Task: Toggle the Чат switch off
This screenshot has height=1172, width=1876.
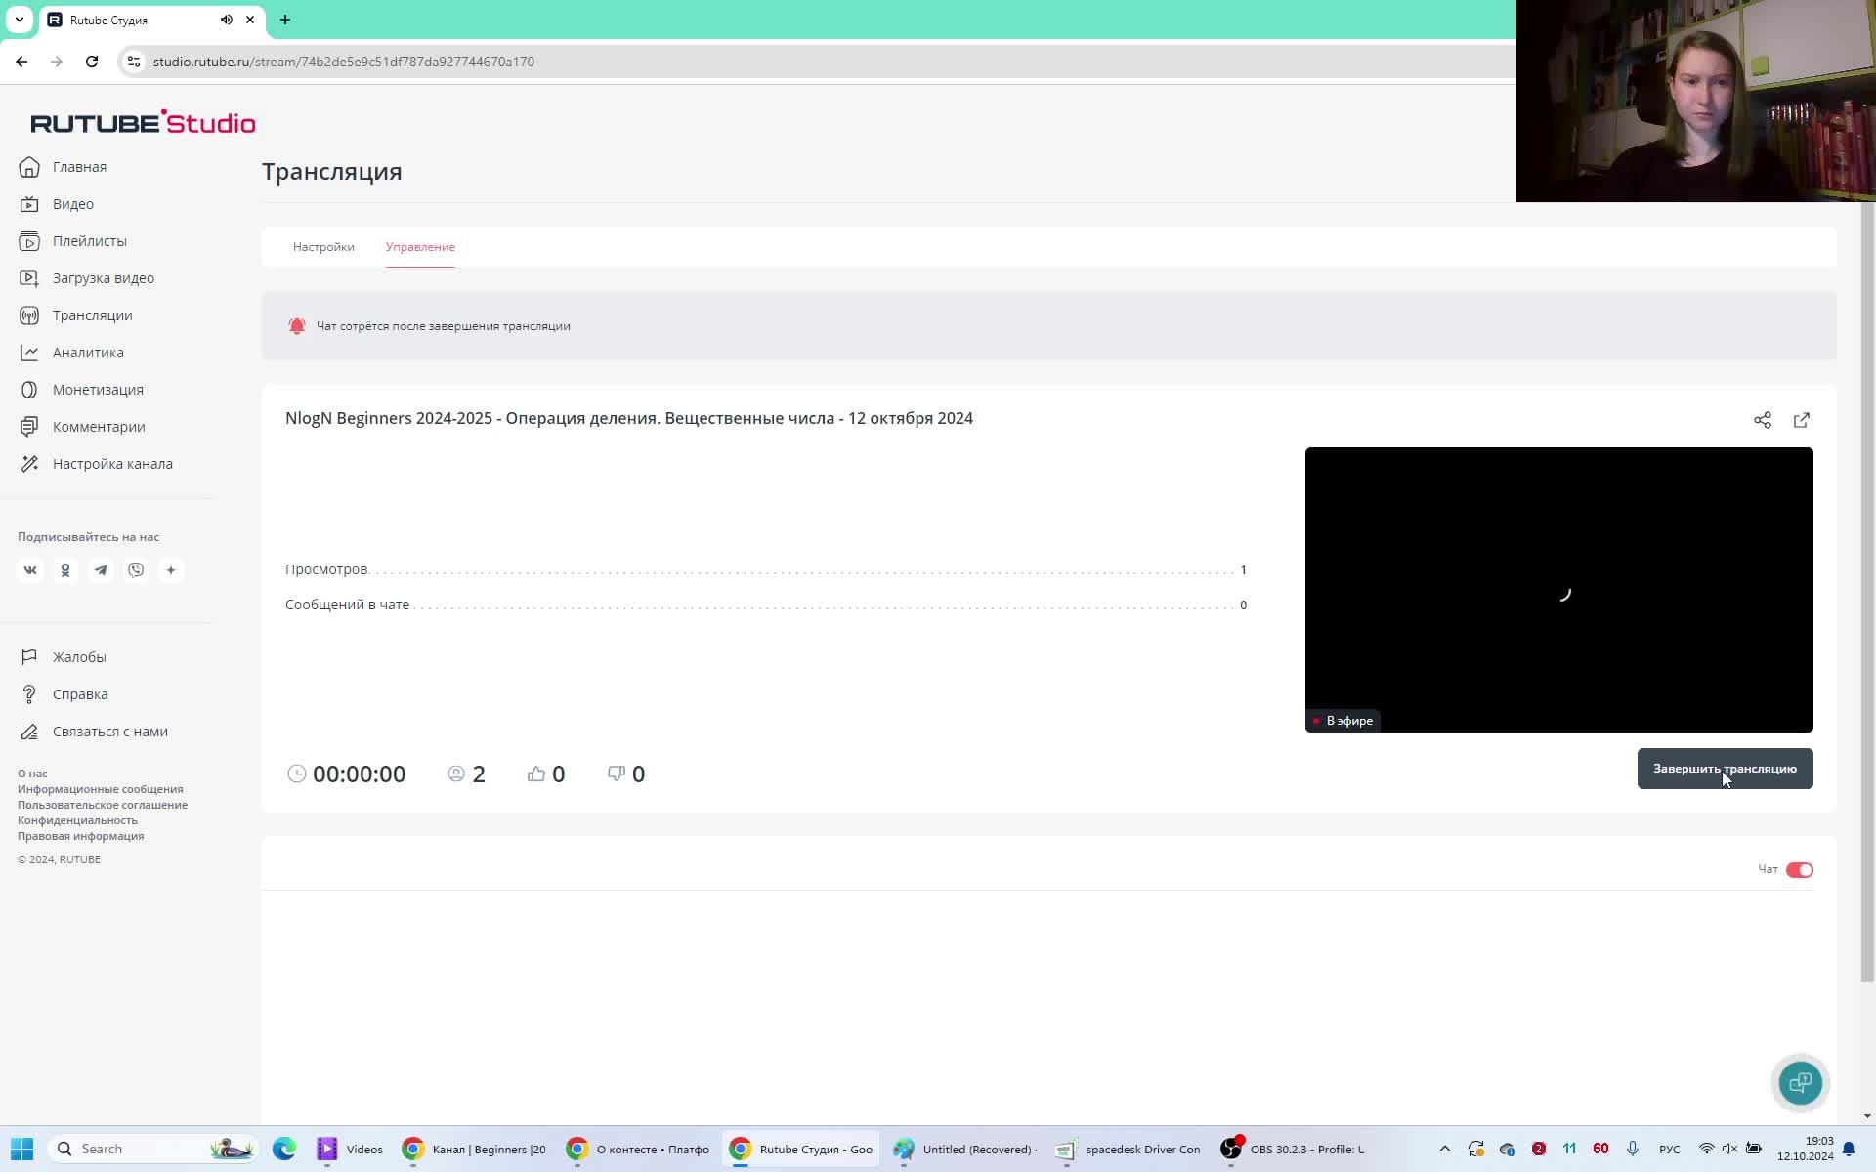Action: click(1799, 870)
